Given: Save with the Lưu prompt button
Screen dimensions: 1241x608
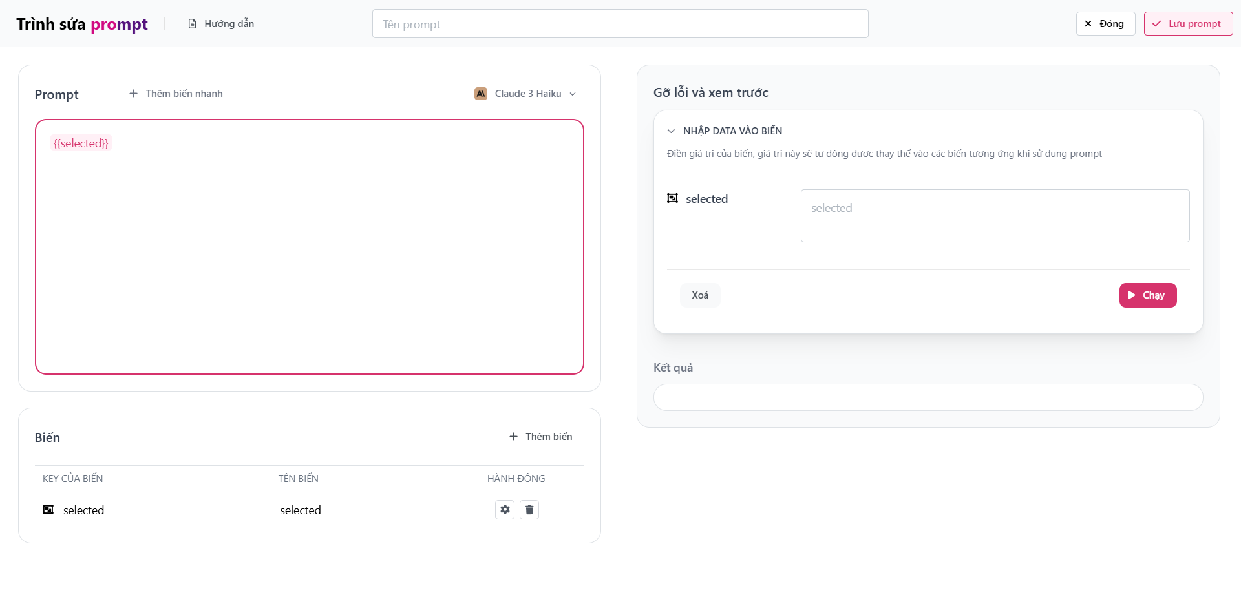Looking at the screenshot, I should point(1187,24).
